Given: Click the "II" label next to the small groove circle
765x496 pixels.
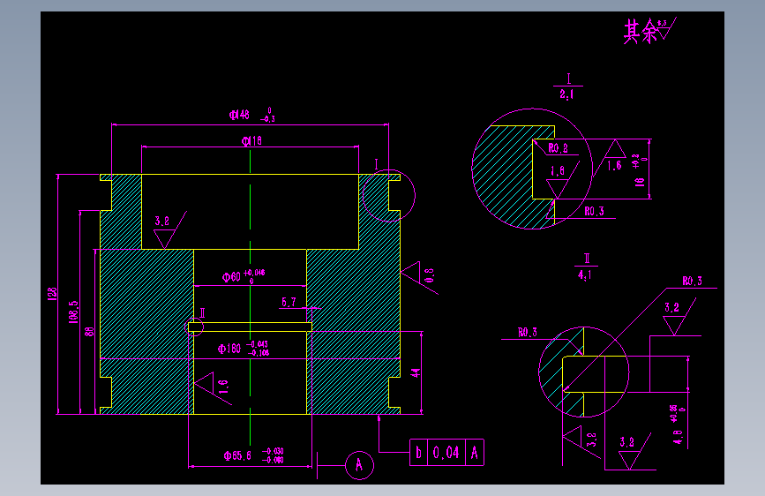Looking at the screenshot, I should point(202,313).
